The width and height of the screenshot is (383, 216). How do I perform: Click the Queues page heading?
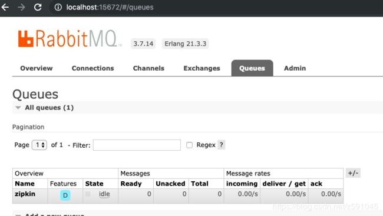pyautogui.click(x=35, y=94)
